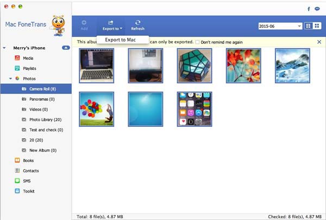Select the colorful balloons photo thumbnail
This screenshot has height=220, width=326.
[96, 108]
